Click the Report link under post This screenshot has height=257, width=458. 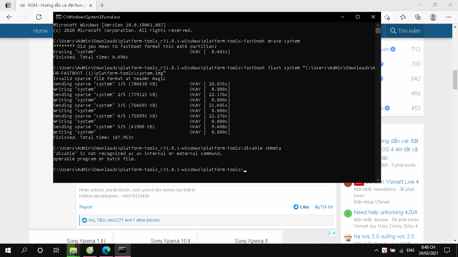tap(85, 207)
